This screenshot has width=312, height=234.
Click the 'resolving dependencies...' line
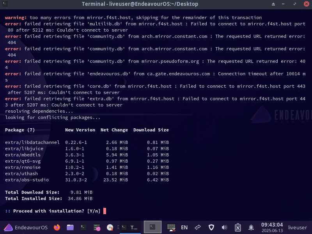click(x=39, y=111)
